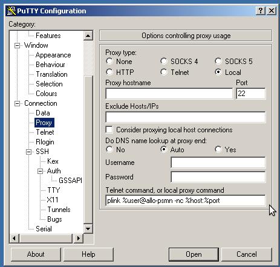This screenshot has width=280, height=267.
Task: Open the Telnet category in tree
Action: (x=45, y=132)
